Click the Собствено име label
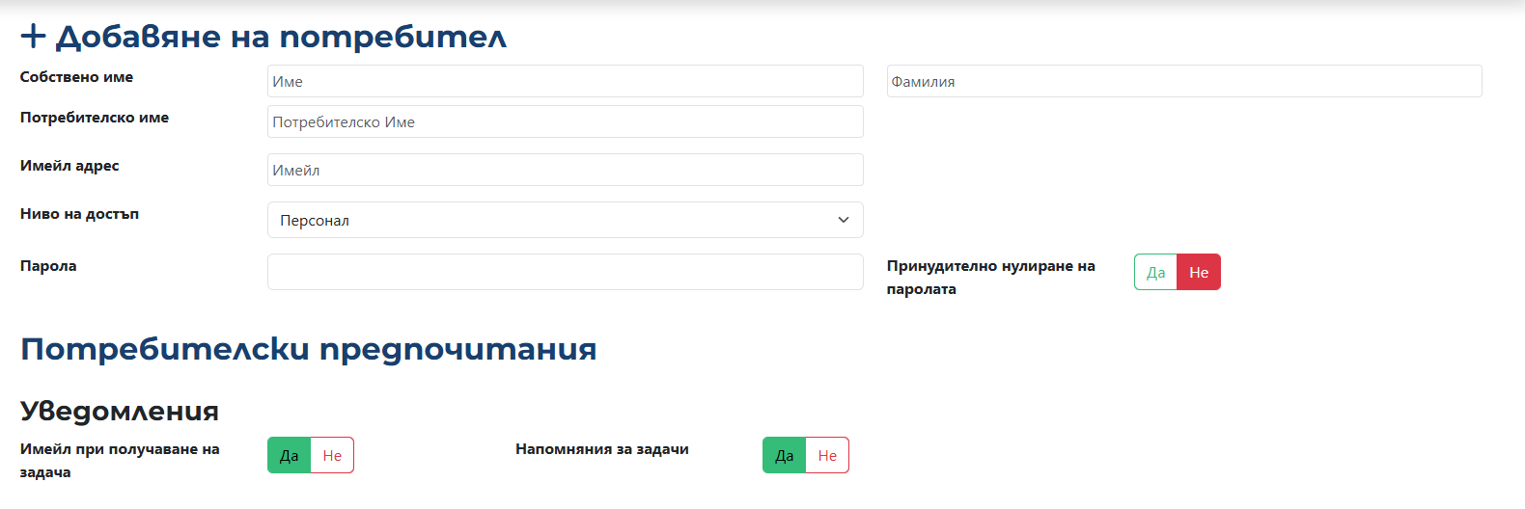The image size is (1525, 509). point(77,77)
